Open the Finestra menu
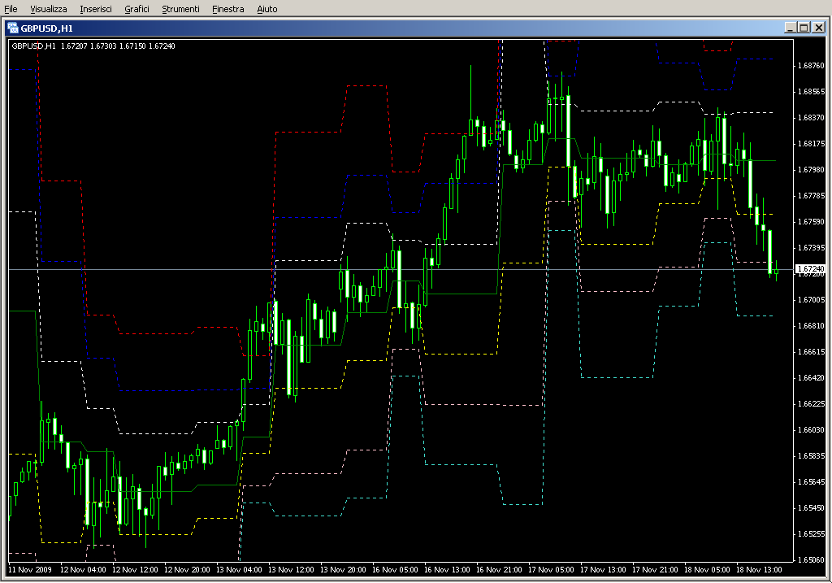The width and height of the screenshot is (832, 583). click(227, 9)
